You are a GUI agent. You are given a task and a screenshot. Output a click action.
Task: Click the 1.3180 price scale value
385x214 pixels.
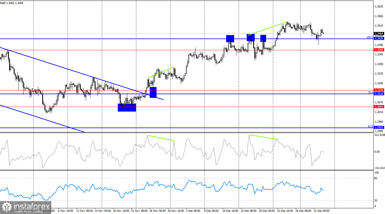click(x=379, y=83)
